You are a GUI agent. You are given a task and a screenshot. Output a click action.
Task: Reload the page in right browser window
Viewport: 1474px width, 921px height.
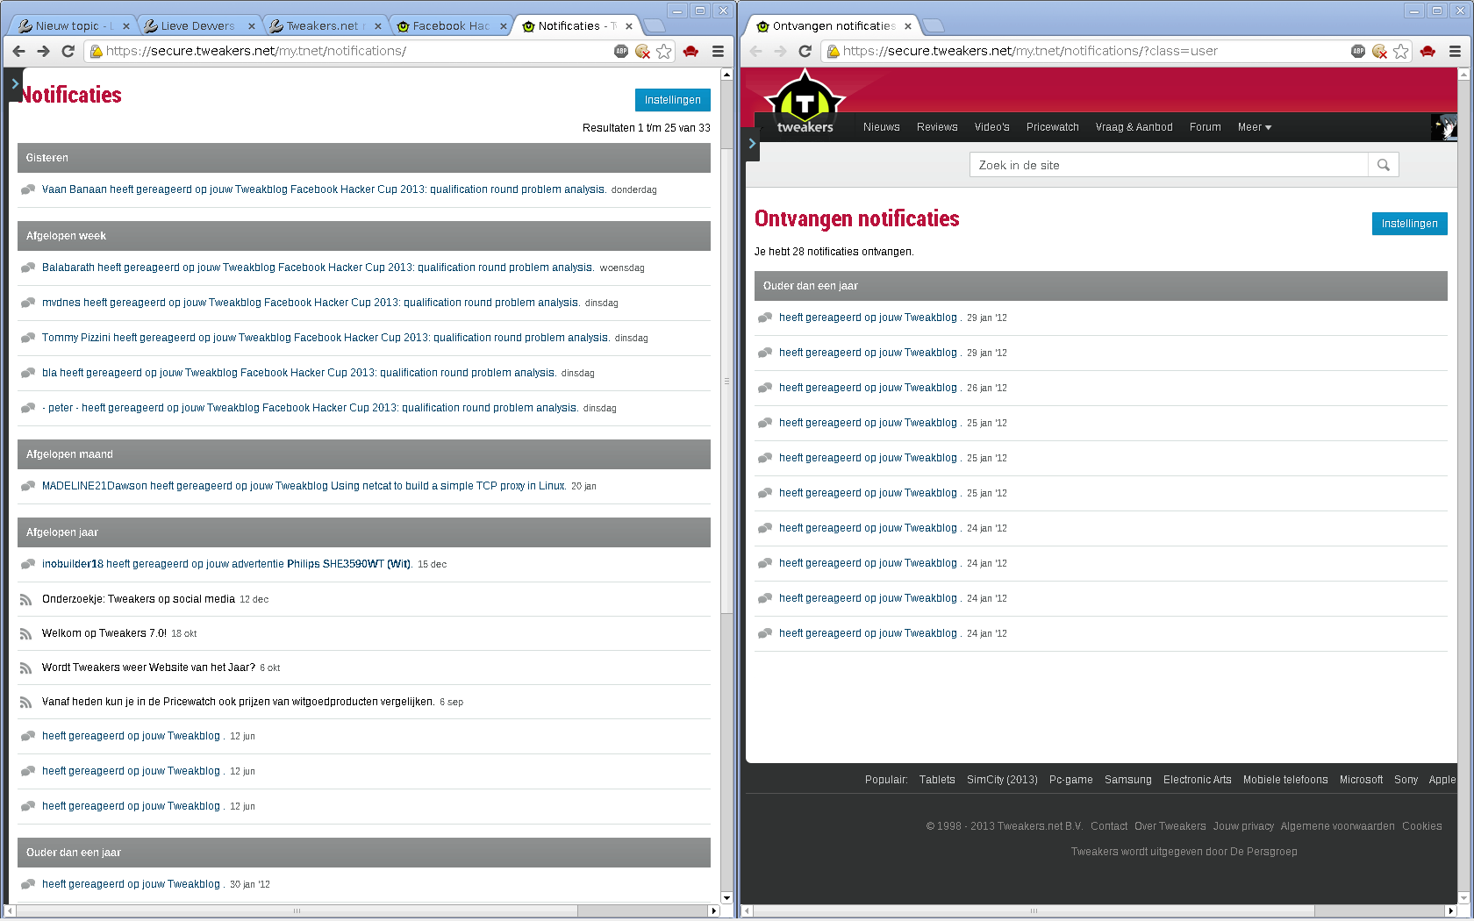[x=805, y=51]
